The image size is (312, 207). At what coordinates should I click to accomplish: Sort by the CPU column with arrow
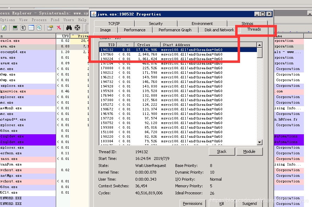click(125, 45)
